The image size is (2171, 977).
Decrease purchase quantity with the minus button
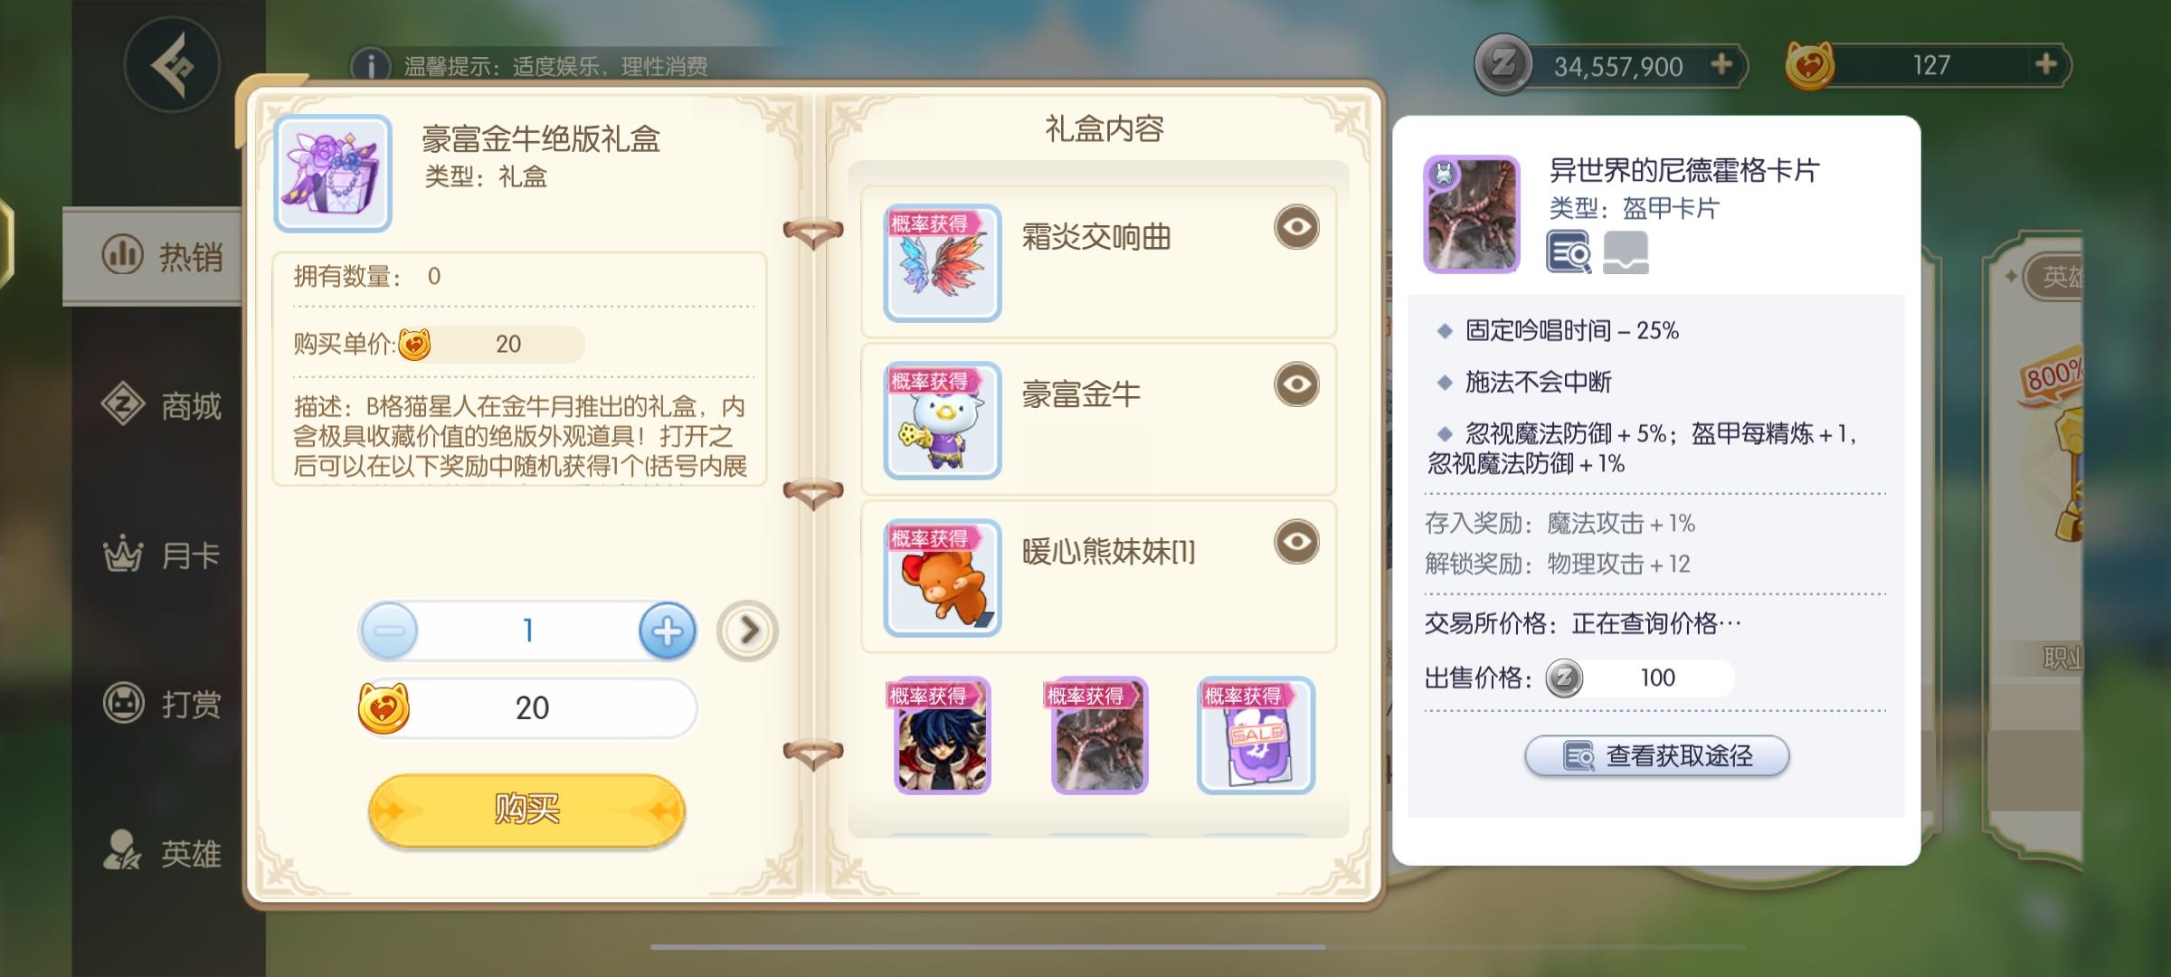(x=389, y=631)
